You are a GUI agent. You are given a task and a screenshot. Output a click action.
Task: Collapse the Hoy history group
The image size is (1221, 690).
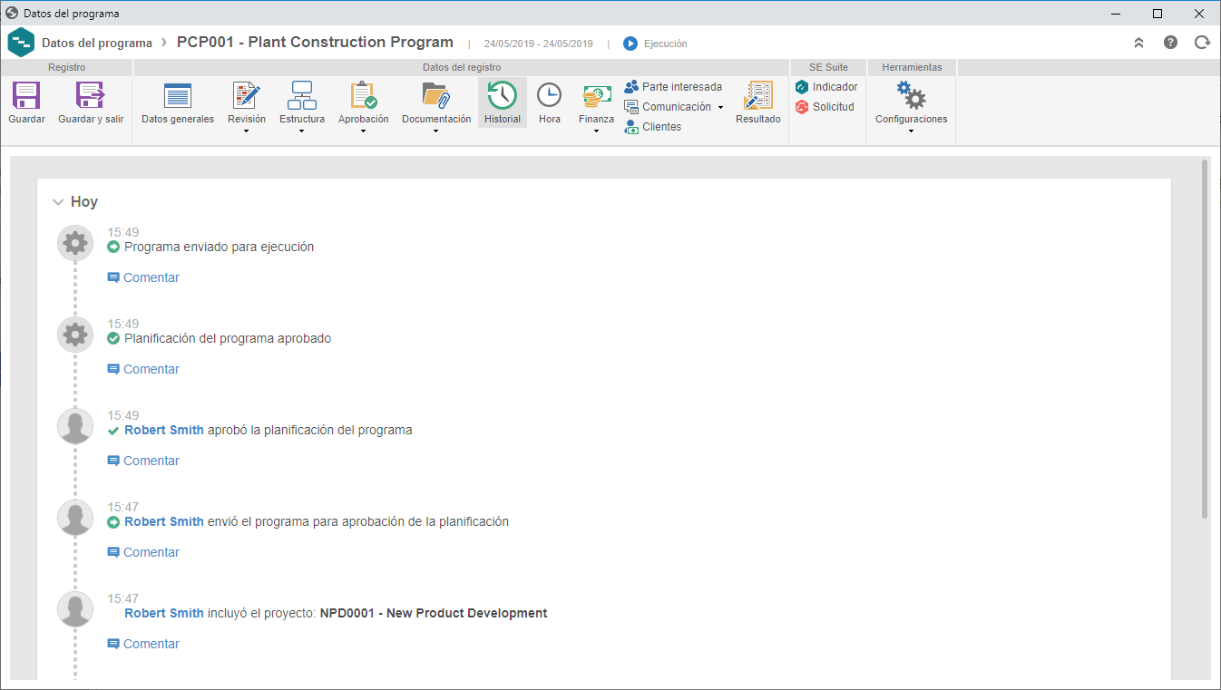point(58,202)
